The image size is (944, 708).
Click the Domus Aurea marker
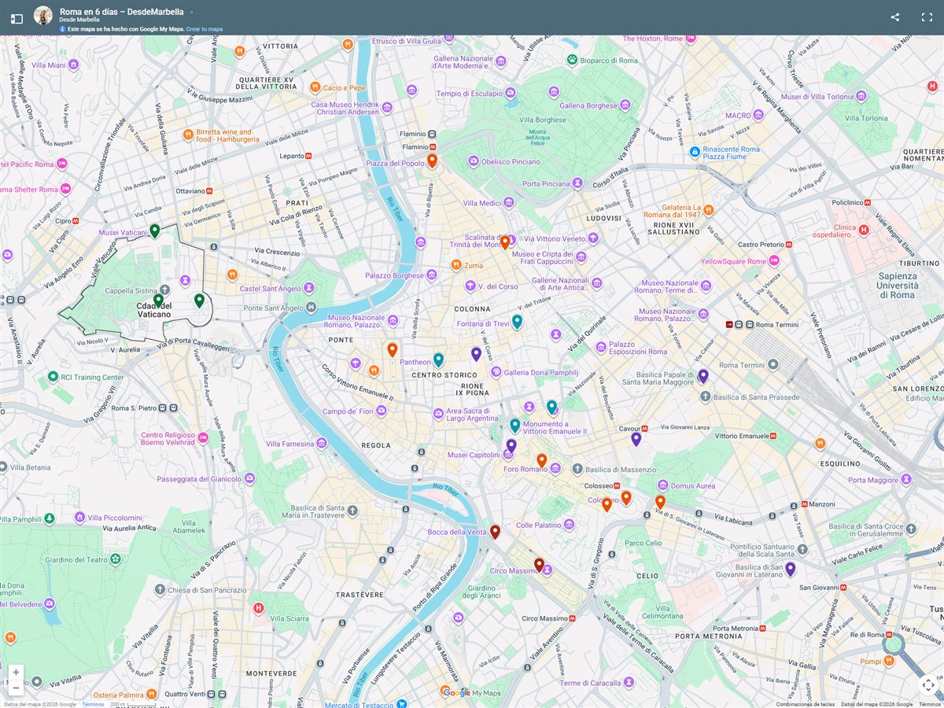click(x=662, y=485)
